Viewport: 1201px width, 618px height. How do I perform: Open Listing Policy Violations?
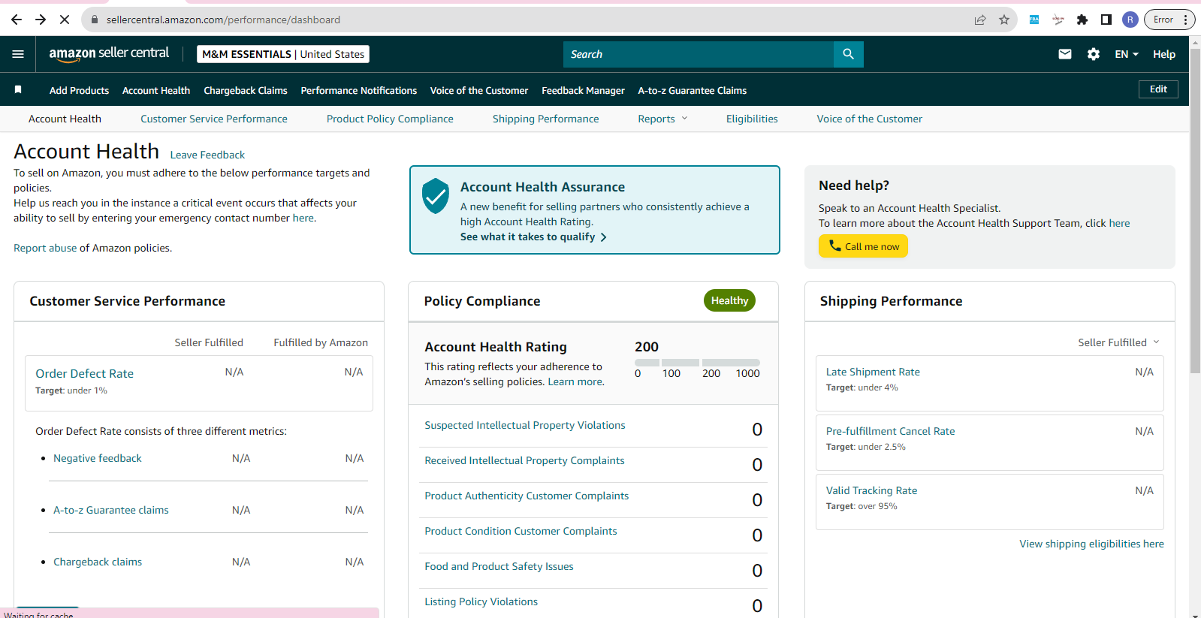tap(481, 601)
